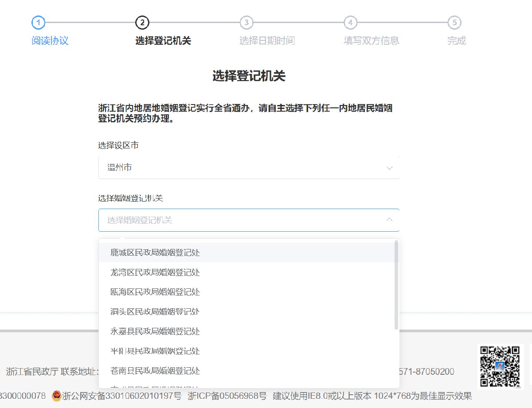Select 鹿城区民政局婚姻登记处 from the list

pos(155,253)
